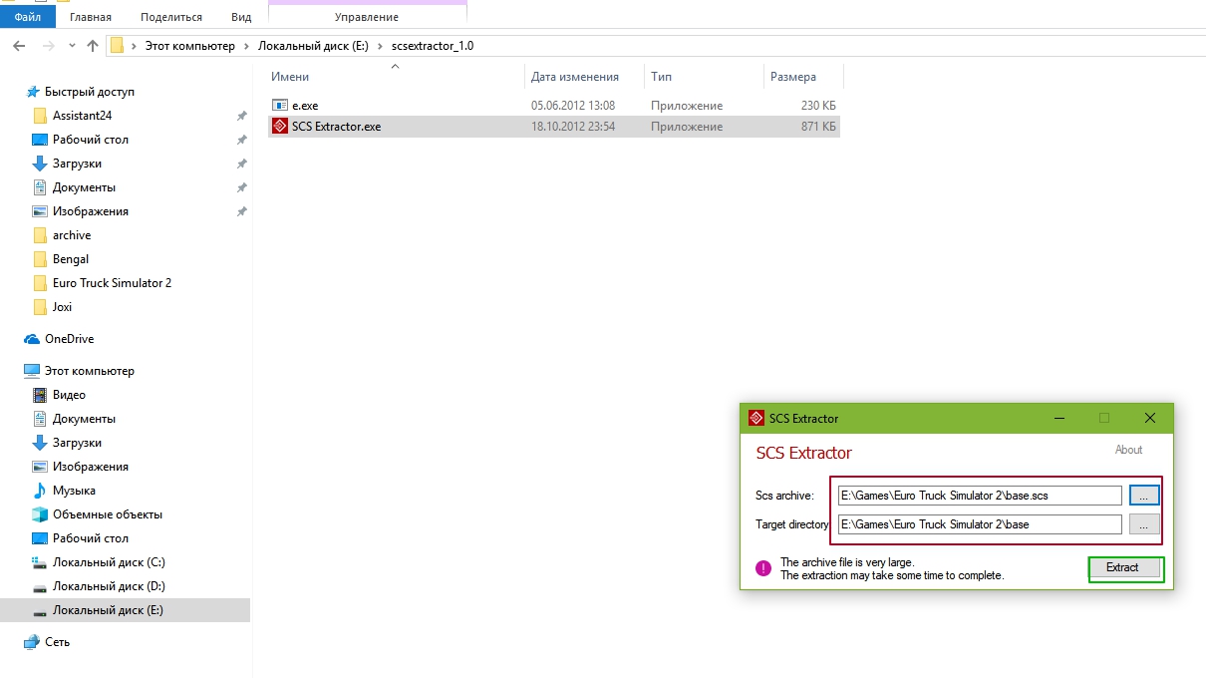Open the Управление ribbon tab
This screenshot has width=1206, height=678.
click(x=367, y=17)
